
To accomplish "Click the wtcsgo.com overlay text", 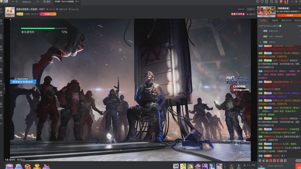I will (241, 90).
